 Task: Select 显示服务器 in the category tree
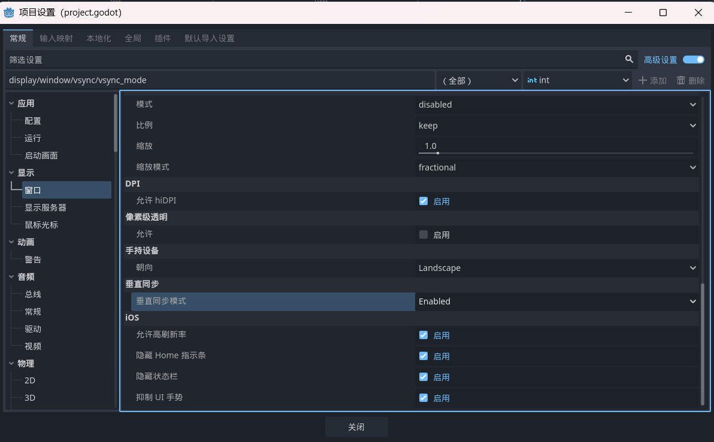(x=46, y=208)
